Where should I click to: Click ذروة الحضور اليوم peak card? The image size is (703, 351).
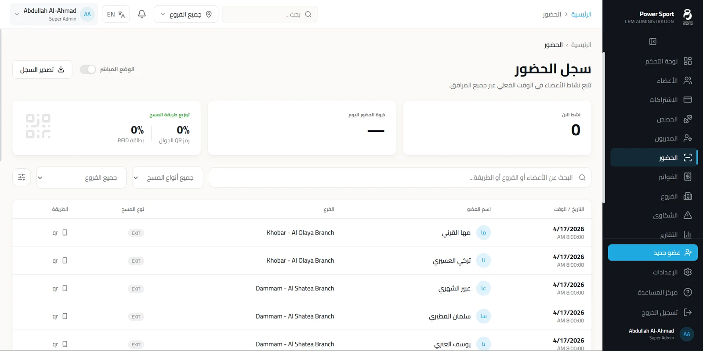click(302, 128)
